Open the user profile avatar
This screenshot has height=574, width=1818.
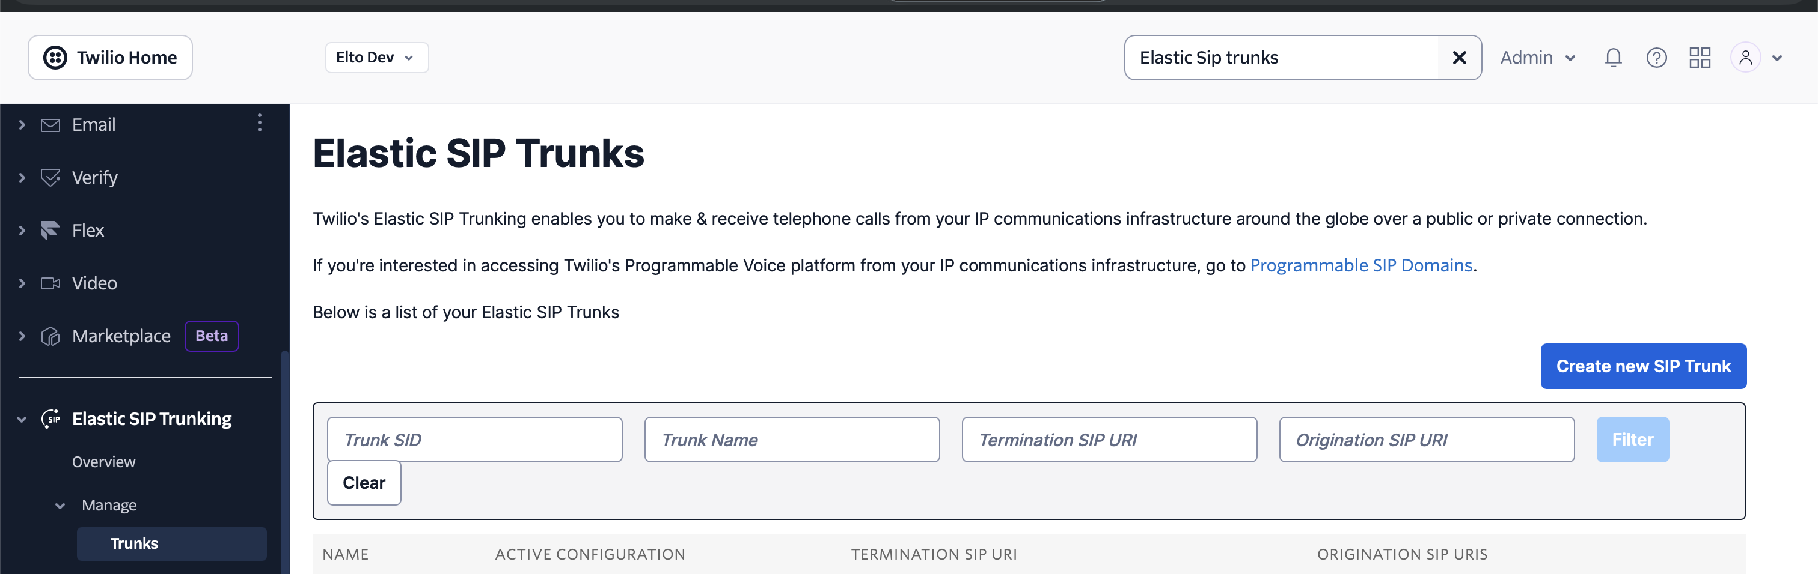1745,58
